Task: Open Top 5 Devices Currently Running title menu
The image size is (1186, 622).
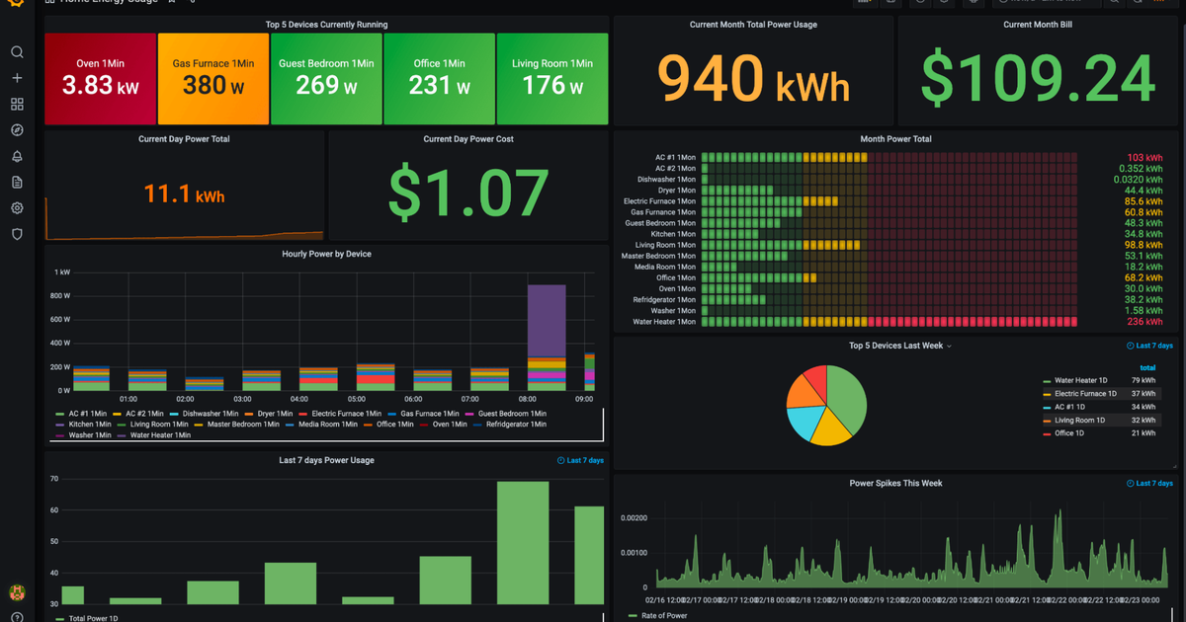Action: [x=326, y=24]
